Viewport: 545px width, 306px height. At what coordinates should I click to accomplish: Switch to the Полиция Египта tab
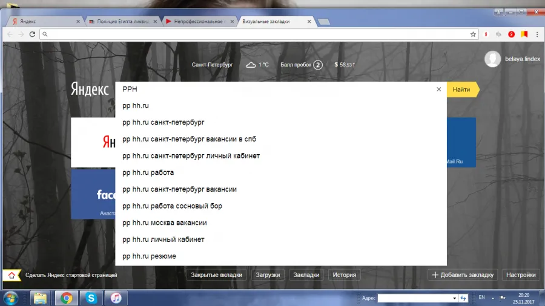123,22
